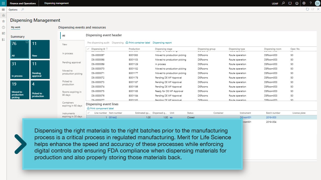The height and width of the screenshot is (180, 321).
Task: Select the My work tab
Action: click(16, 27)
